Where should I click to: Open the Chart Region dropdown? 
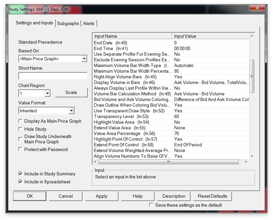point(47,93)
